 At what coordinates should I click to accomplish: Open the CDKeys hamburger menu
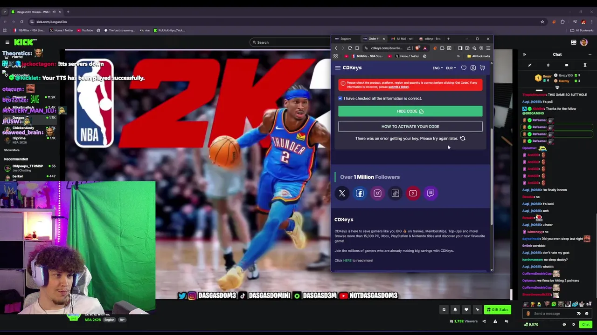[x=338, y=68]
